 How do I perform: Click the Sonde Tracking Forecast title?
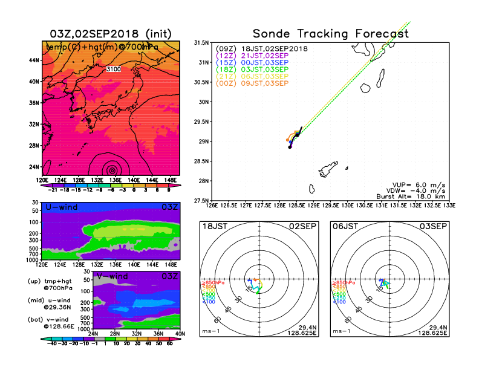pos(330,34)
